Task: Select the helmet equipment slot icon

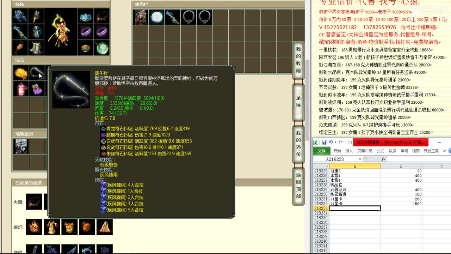Action: click(20, 16)
